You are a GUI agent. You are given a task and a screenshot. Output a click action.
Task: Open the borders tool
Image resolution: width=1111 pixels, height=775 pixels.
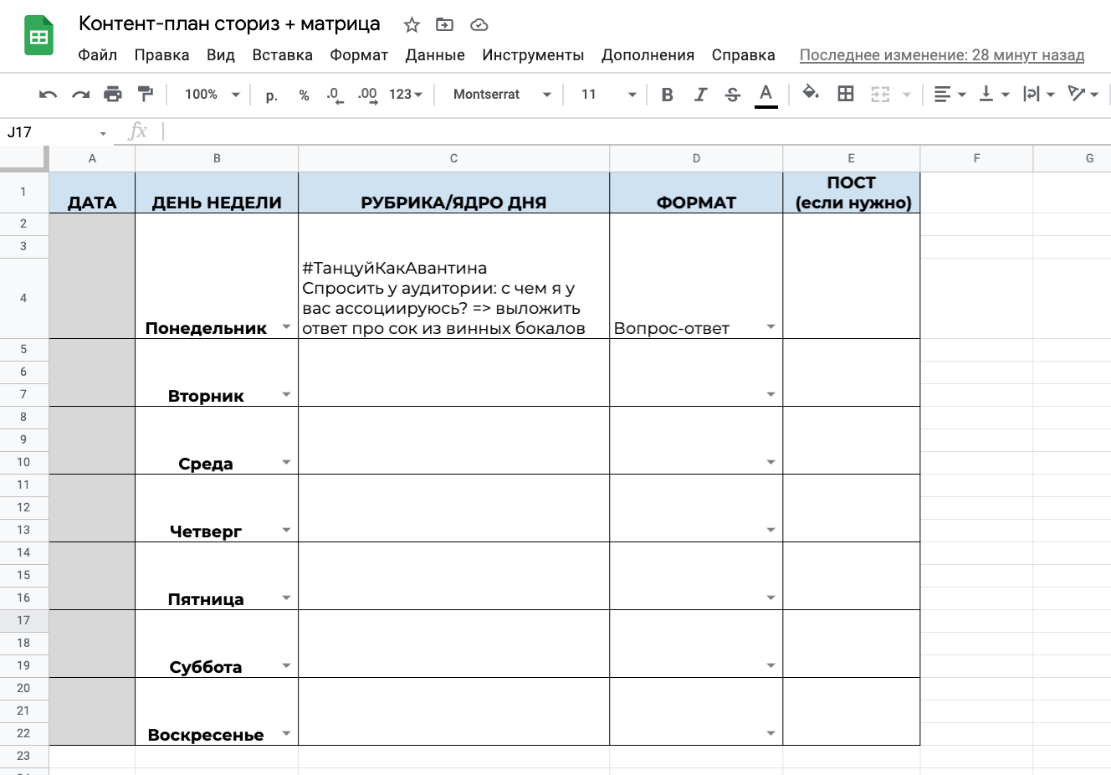[846, 94]
